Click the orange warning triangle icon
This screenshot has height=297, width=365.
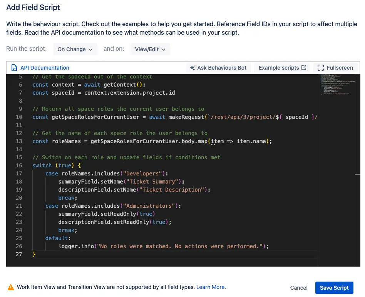pos(11,287)
